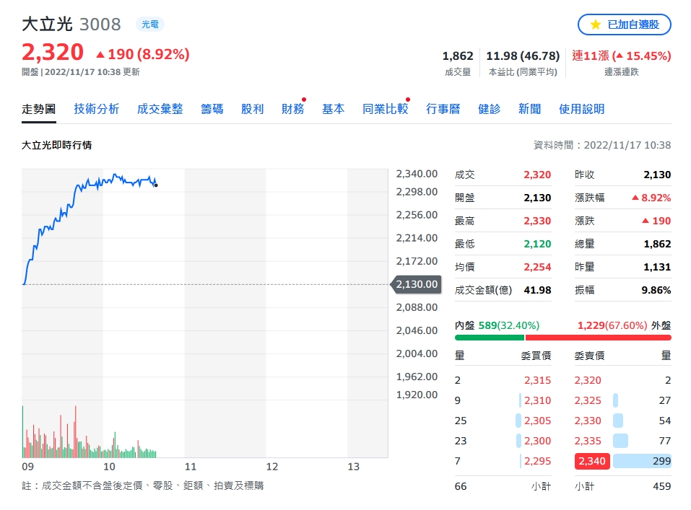This screenshot has height=510, width=691.
Task: Click the green 內盤 portion of ratio bar
Action: [490, 338]
